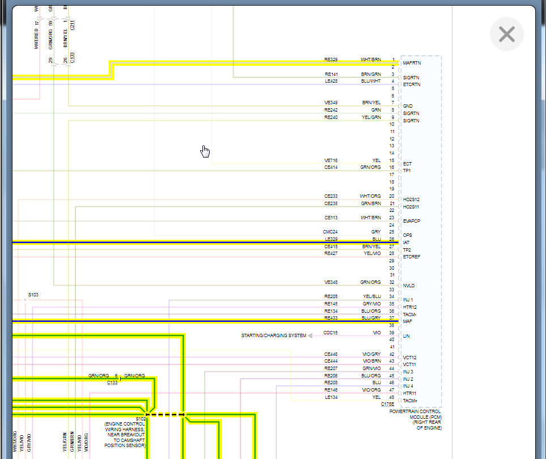Click the INJ 1 pin name

click(x=408, y=300)
